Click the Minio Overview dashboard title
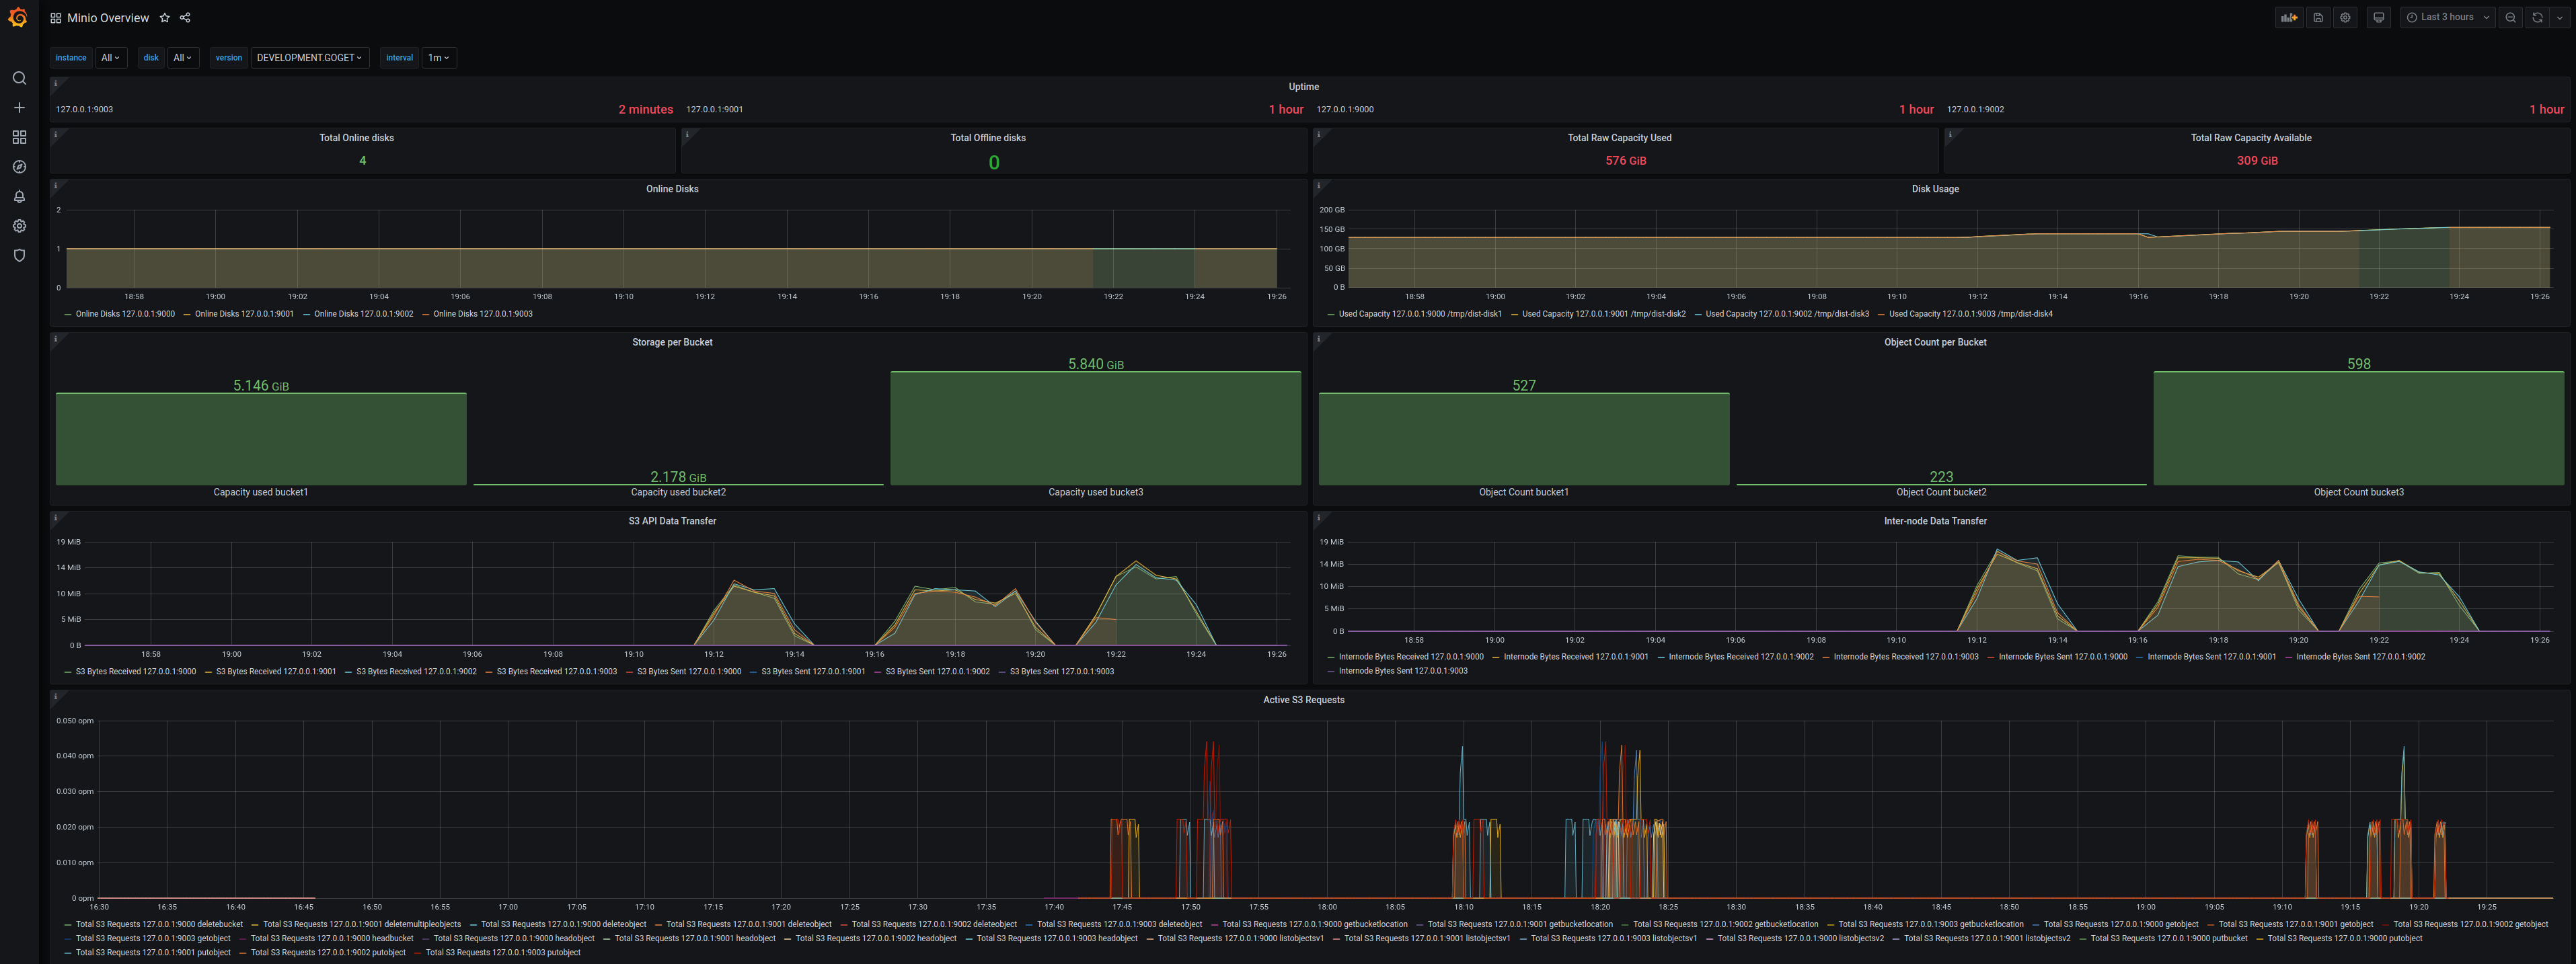This screenshot has width=2576, height=964. pos(108,18)
